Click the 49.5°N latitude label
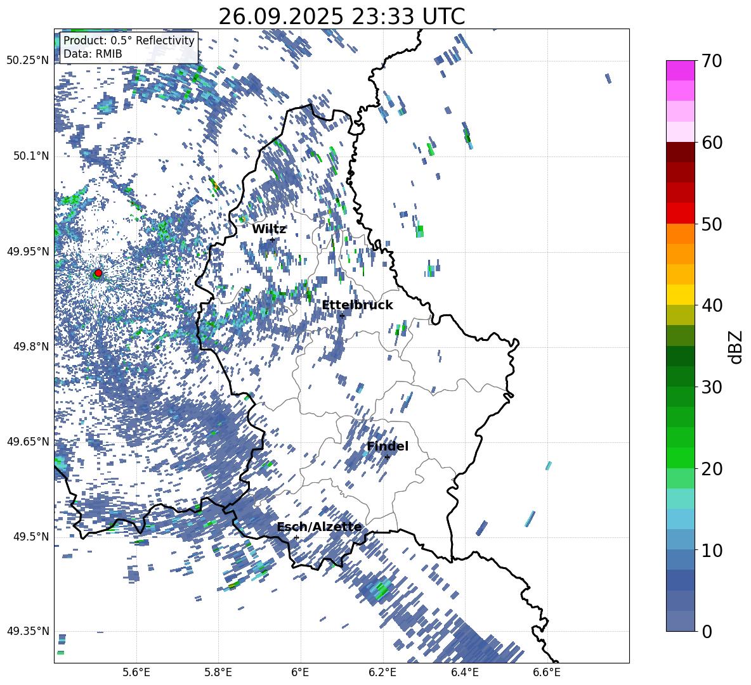 (x=31, y=536)
